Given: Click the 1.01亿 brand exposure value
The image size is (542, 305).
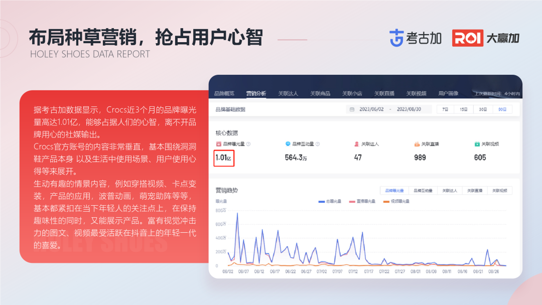Looking at the screenshot, I should pos(223,158).
